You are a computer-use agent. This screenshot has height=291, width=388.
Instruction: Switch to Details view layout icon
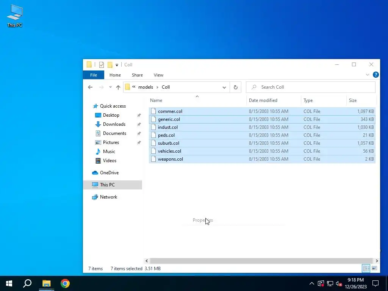tap(366, 269)
